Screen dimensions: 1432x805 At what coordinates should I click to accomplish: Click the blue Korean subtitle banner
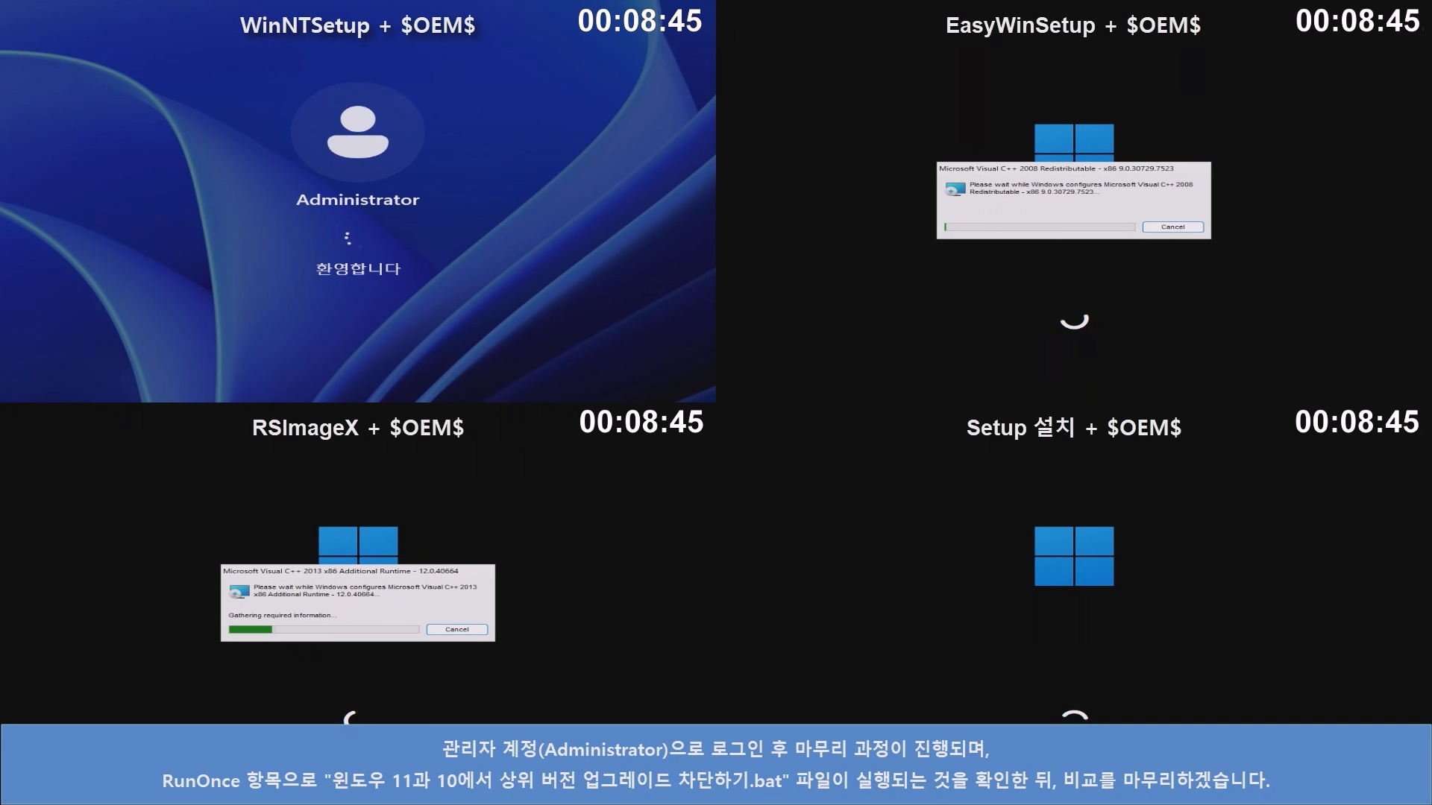click(716, 764)
